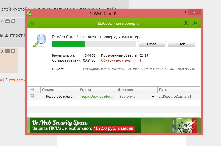Sort by the Действие column header
The image size is (221, 146).
pos(137,90)
